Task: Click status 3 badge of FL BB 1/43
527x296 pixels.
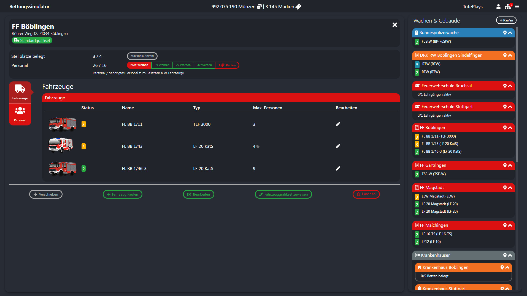Action: pyautogui.click(x=83, y=146)
